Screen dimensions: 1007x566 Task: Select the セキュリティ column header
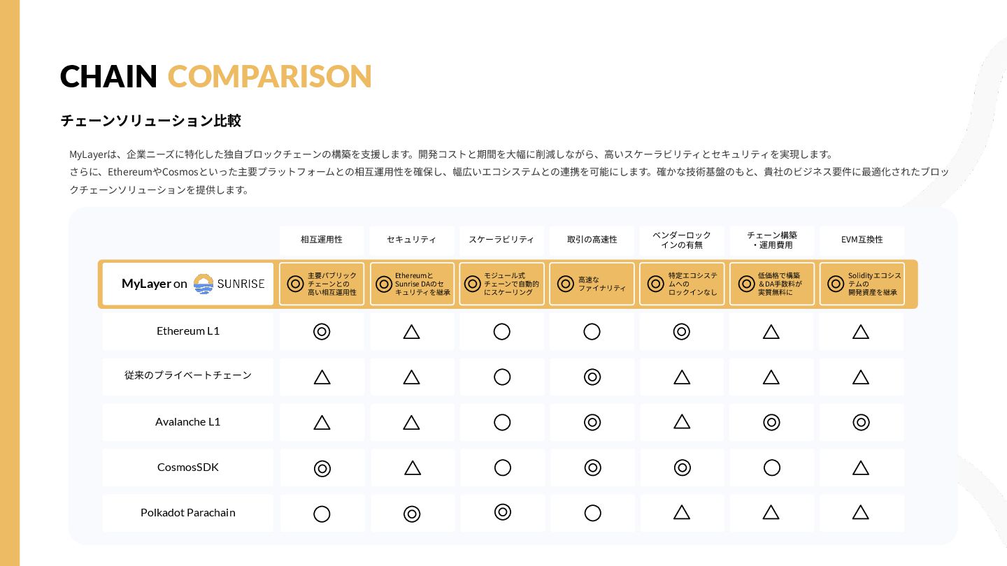pyautogui.click(x=411, y=240)
